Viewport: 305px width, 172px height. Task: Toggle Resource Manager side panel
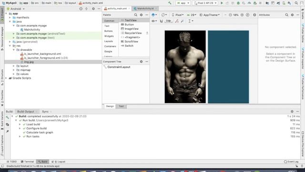pyautogui.click(x=2, y=39)
